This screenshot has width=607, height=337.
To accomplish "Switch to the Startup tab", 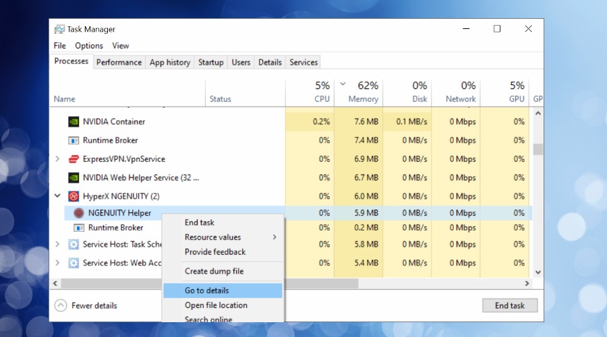I will pos(211,62).
